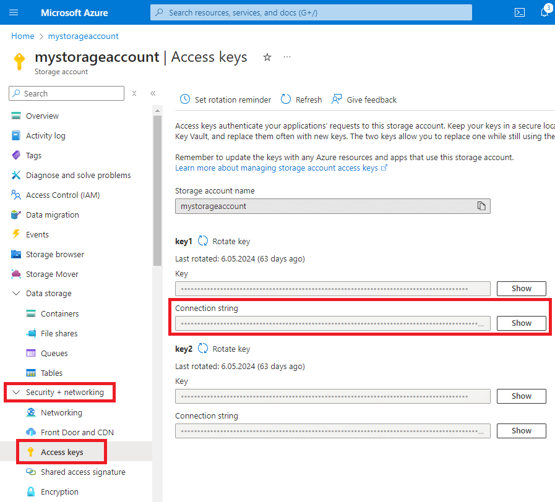Click the Overview icon in the sidebar
Image resolution: width=555 pixels, height=502 pixels.
[16, 116]
